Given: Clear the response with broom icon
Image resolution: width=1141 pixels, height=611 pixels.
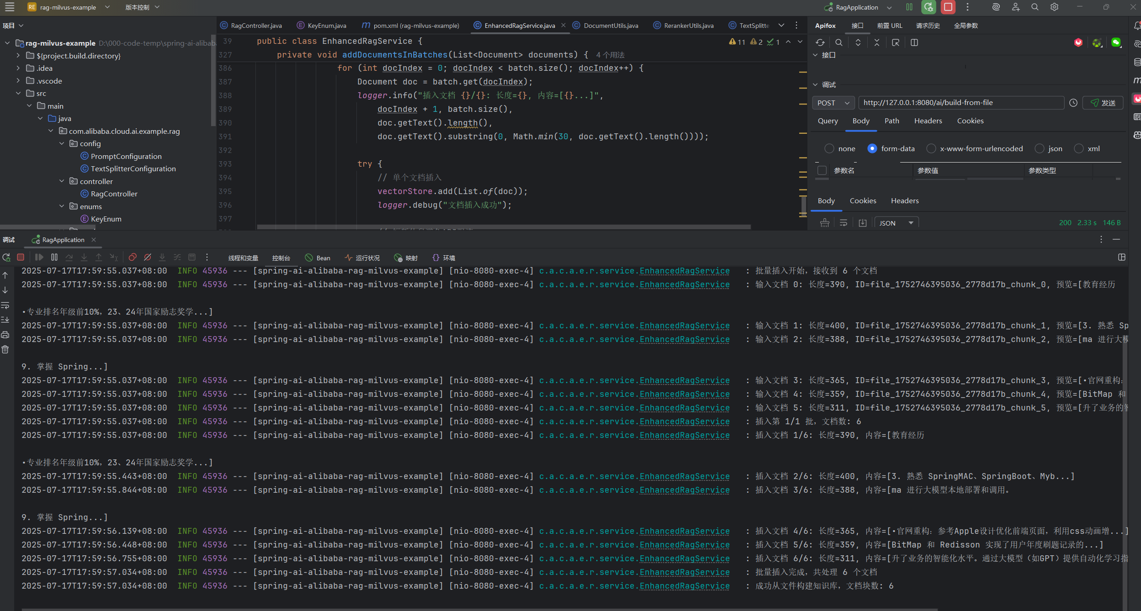Looking at the screenshot, I should [x=825, y=223].
